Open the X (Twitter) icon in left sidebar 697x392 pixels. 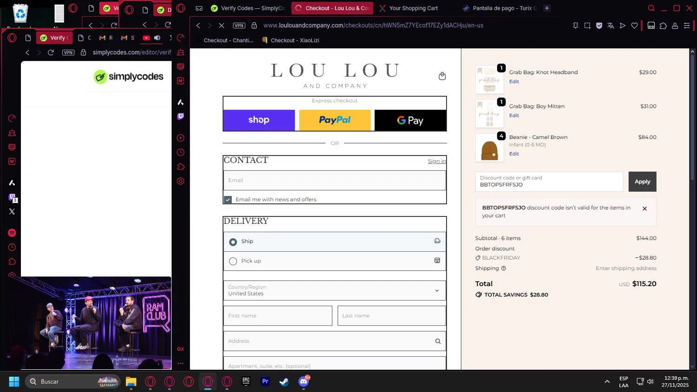pyautogui.click(x=12, y=211)
